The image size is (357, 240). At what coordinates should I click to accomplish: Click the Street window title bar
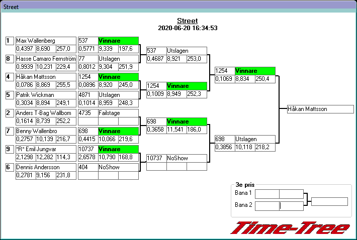[x=178, y=7]
